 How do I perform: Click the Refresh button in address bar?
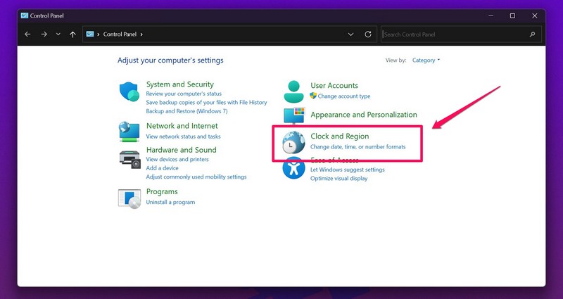[x=368, y=34]
